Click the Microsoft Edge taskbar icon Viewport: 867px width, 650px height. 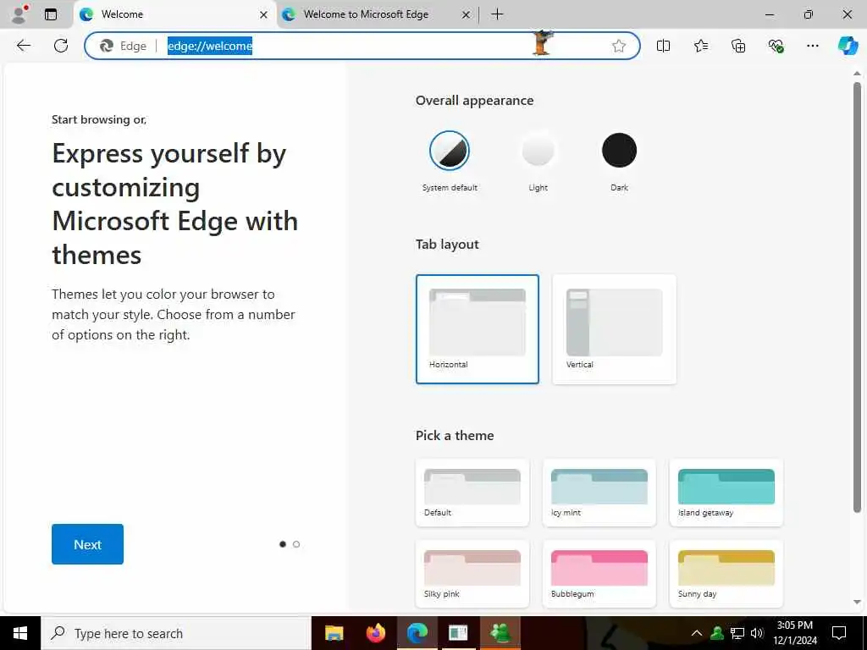(417, 633)
